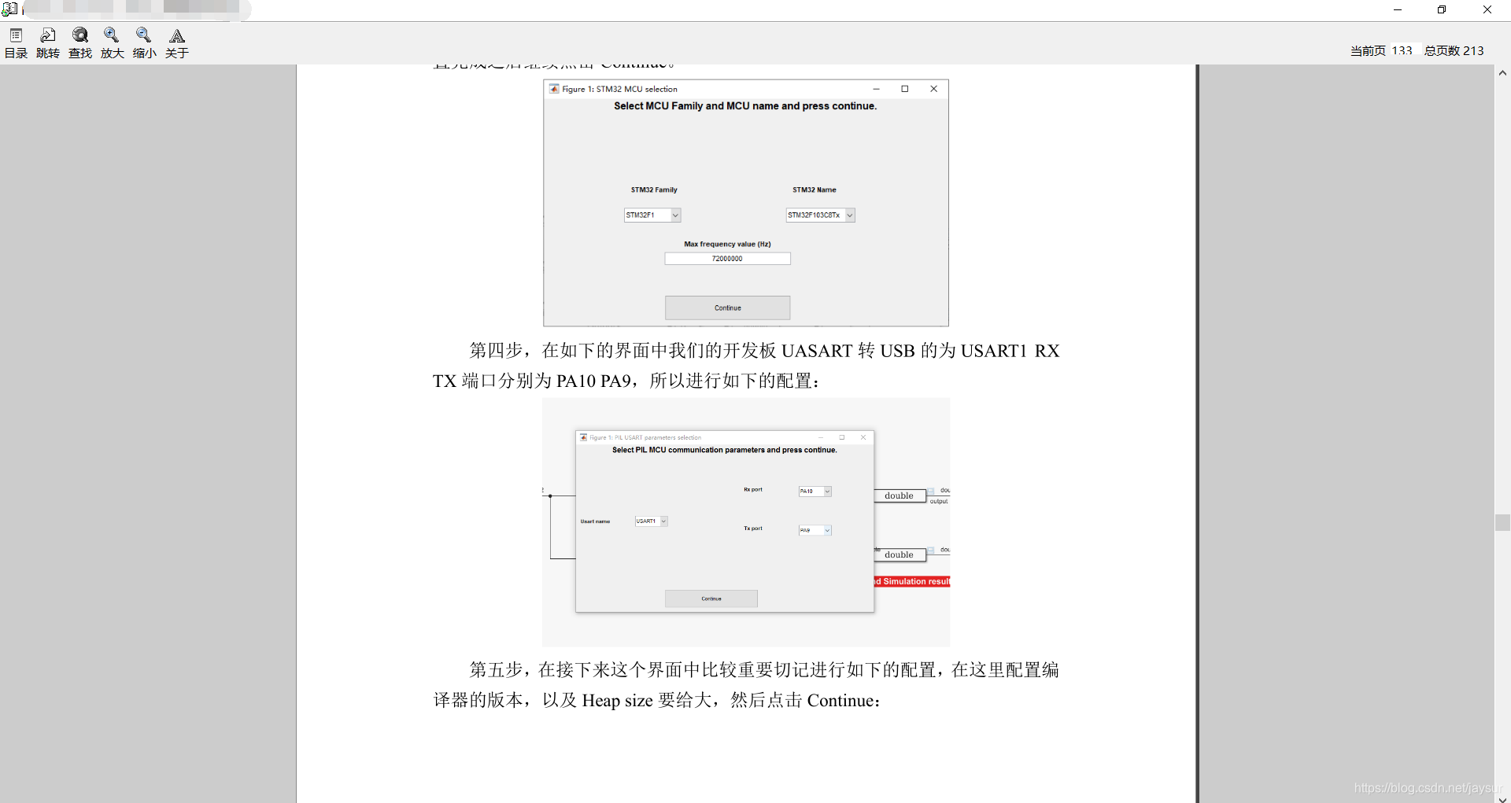
Task: Click the 总页数 213 total pages label
Action: pyautogui.click(x=1454, y=50)
